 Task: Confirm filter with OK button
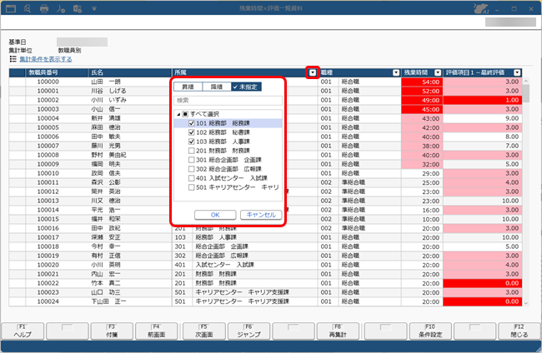point(215,215)
